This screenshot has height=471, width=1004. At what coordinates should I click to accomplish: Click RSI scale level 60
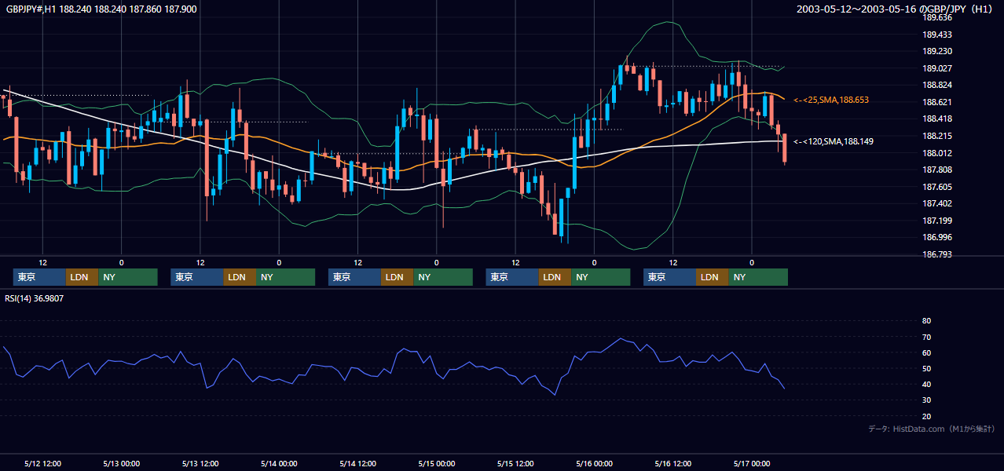926,352
